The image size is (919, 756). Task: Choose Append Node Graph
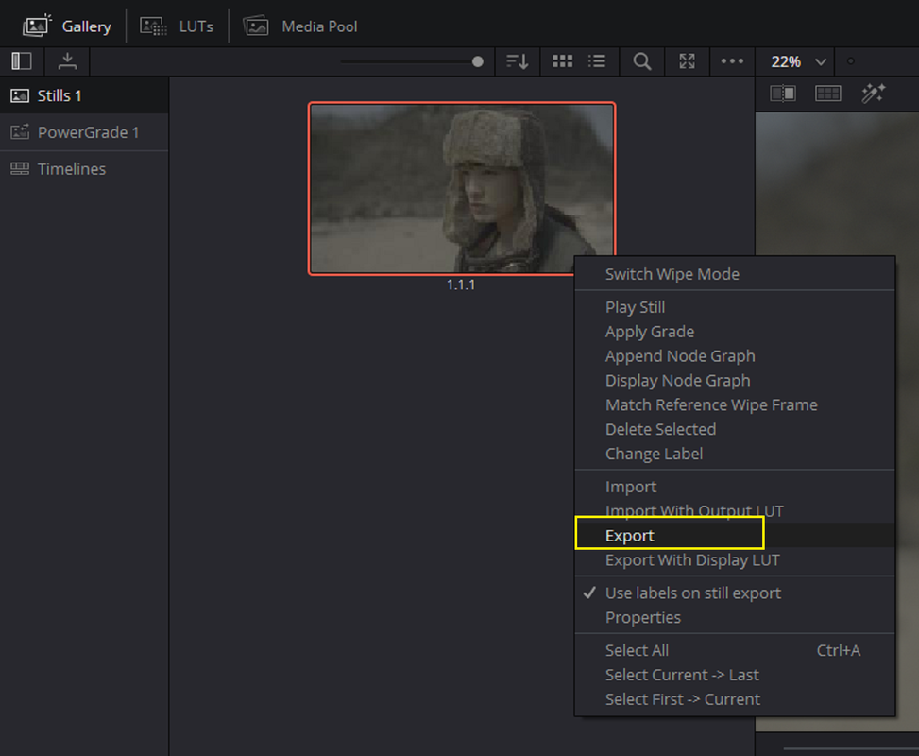pyautogui.click(x=735, y=356)
